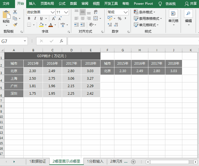Expand the Name Box dropdown arrow
199x166 pixels.
[x=25, y=41]
